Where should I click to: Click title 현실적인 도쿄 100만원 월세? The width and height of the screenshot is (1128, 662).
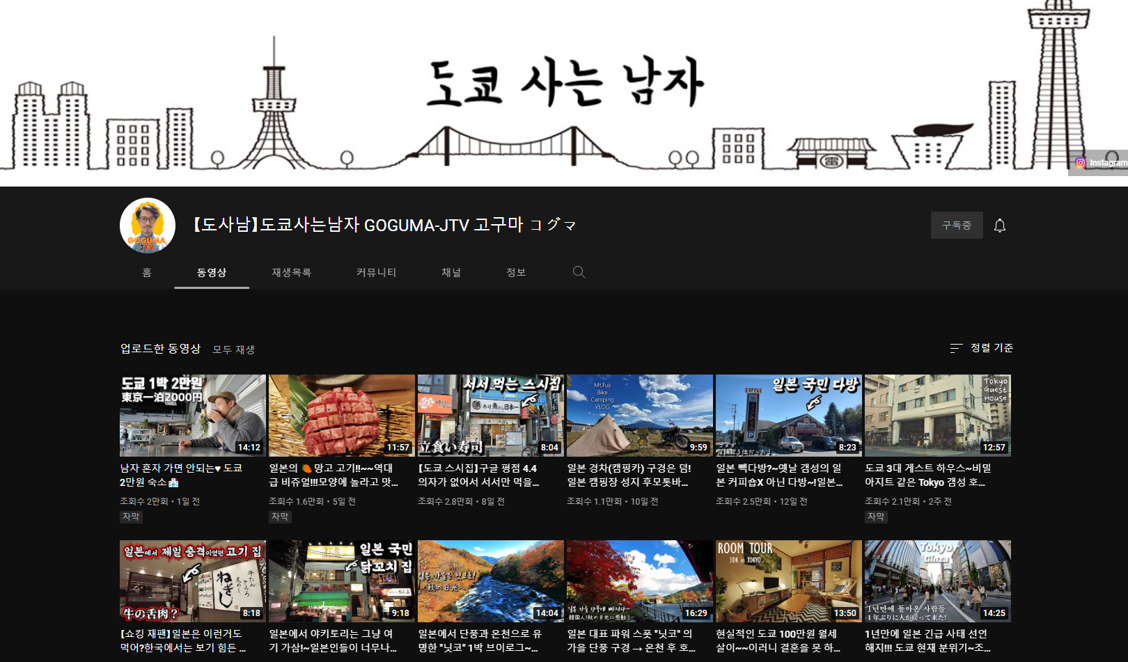pos(778,641)
